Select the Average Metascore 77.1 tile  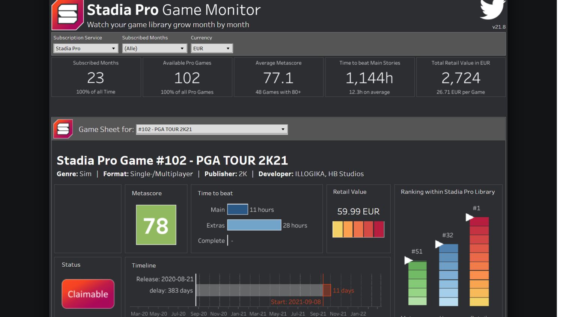coord(278,77)
